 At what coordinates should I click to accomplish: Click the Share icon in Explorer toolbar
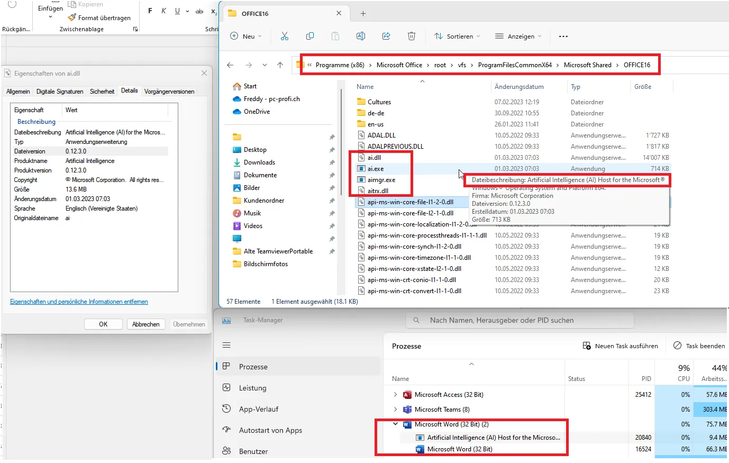[x=386, y=36]
